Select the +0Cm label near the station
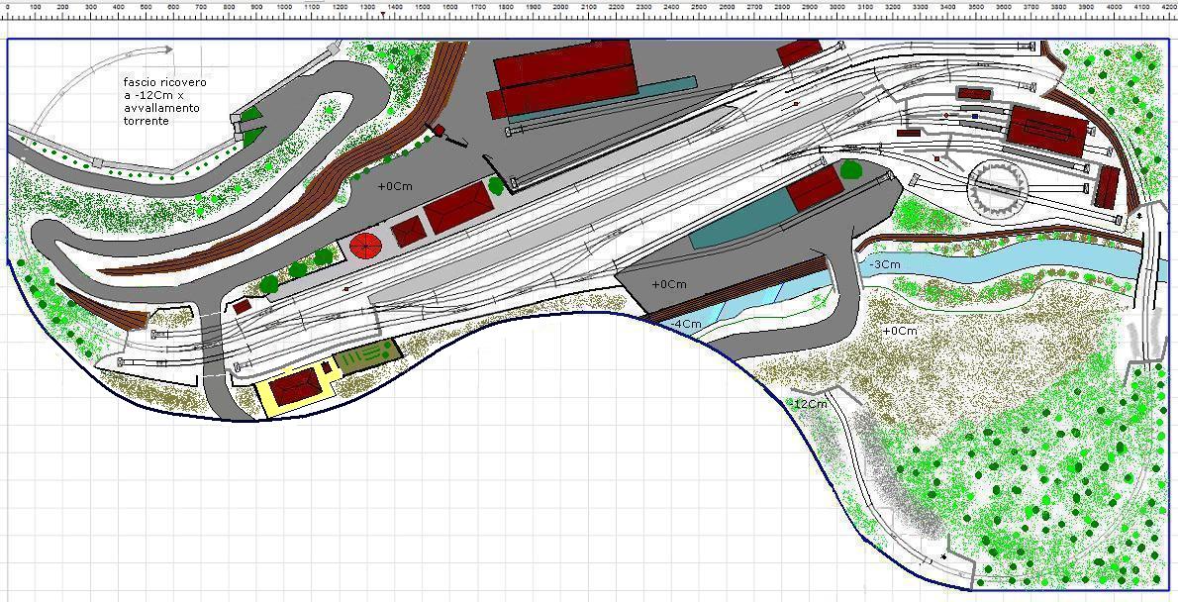Viewport: 1178px width, 602px height. [393, 186]
